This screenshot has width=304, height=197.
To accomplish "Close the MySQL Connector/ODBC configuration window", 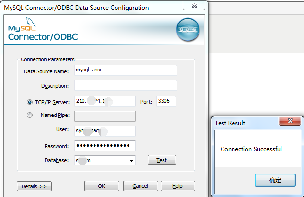I will [x=194, y=5].
